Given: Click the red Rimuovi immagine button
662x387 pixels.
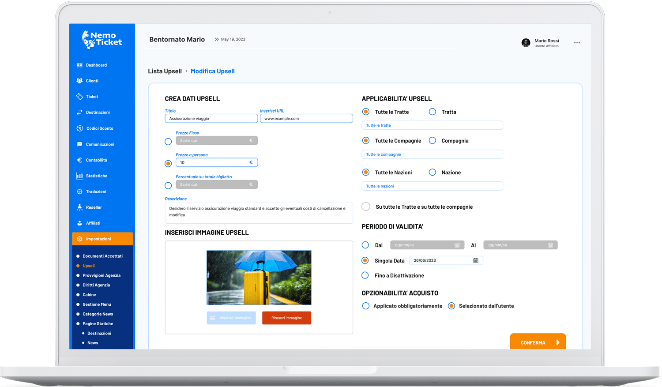Looking at the screenshot, I should pos(286,318).
